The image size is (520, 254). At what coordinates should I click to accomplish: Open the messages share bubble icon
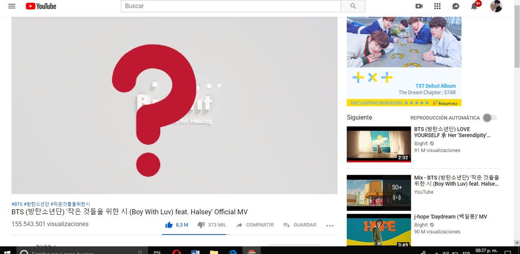pos(455,6)
